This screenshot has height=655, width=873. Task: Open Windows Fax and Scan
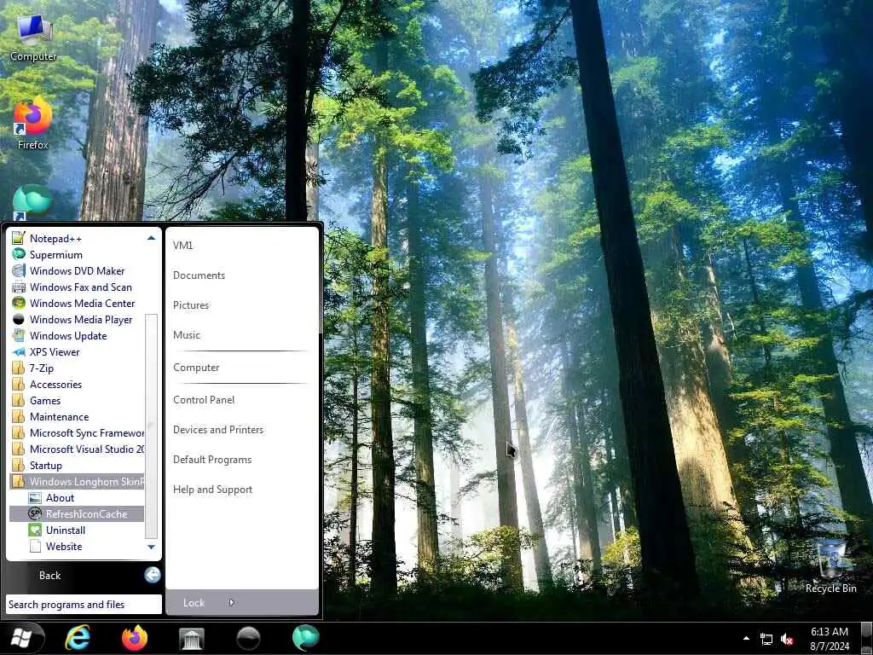pos(77,287)
